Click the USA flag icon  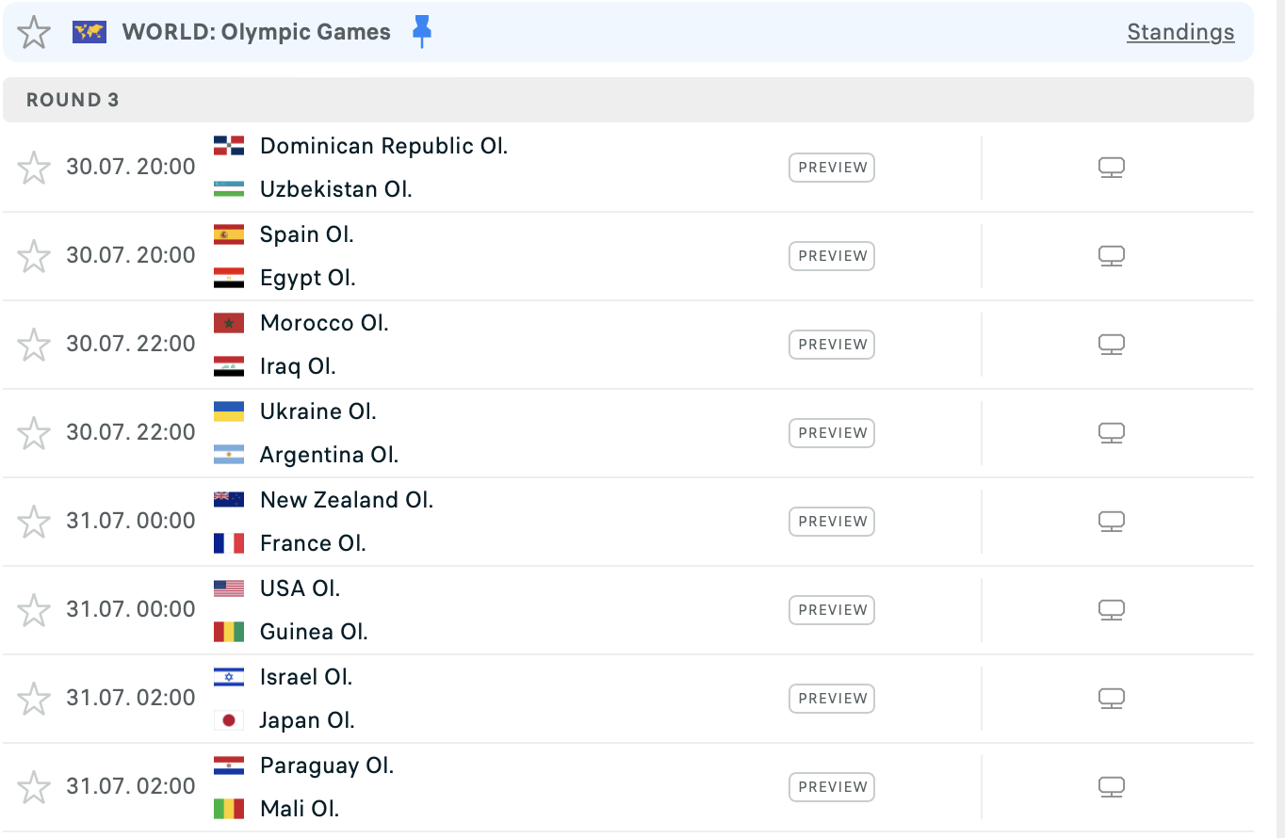[229, 588]
